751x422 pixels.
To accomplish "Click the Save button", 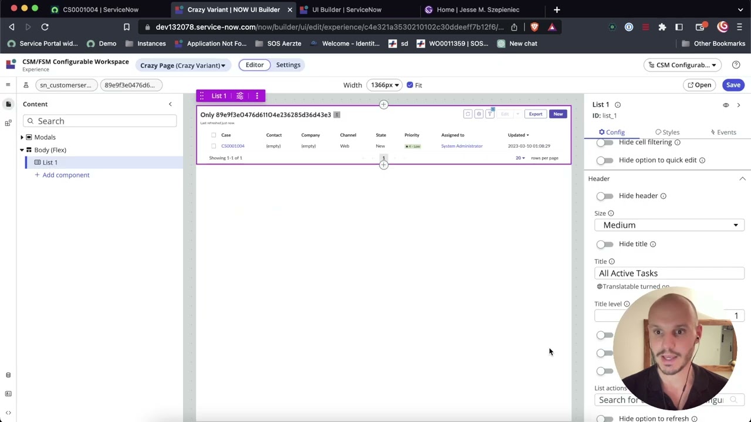I will [733, 85].
